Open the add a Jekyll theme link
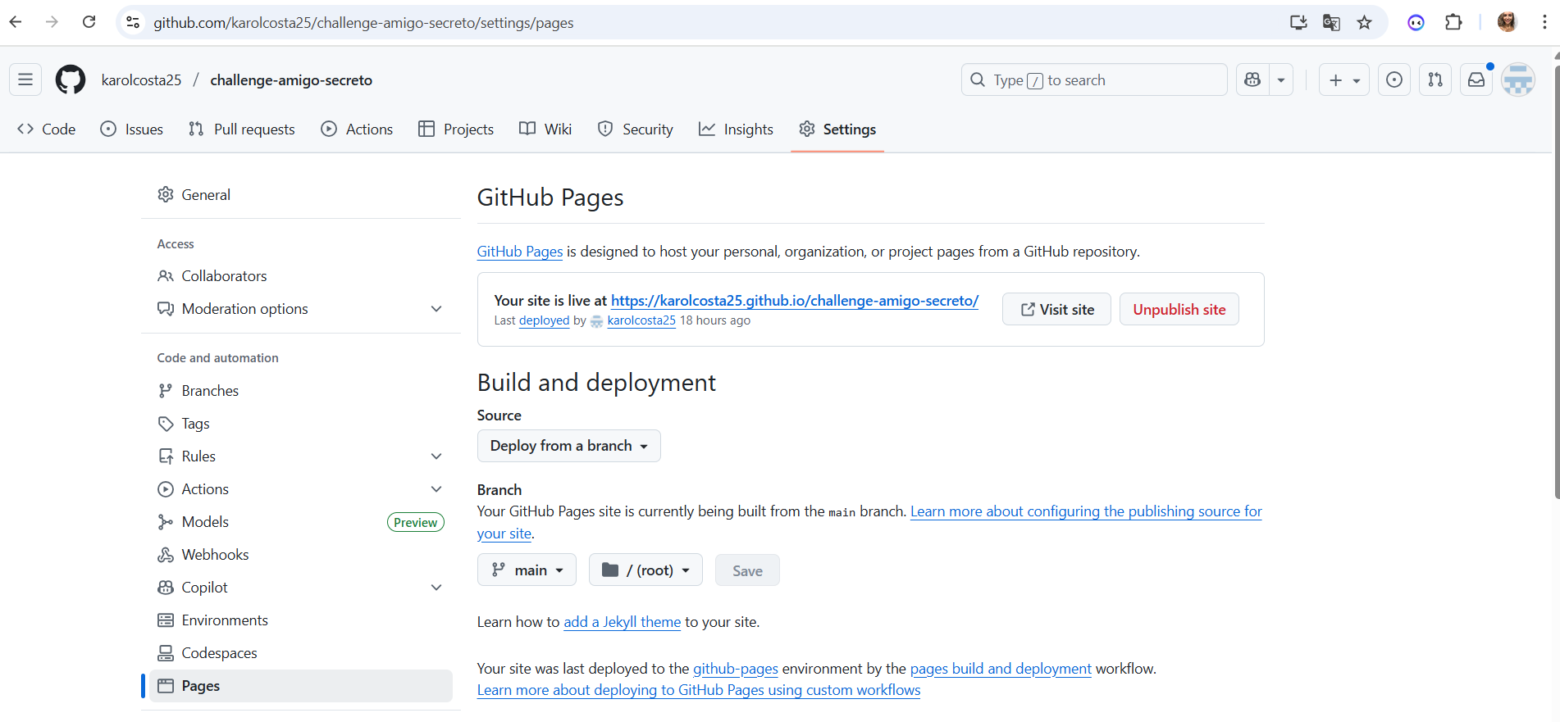The image size is (1560, 722). tap(622, 622)
